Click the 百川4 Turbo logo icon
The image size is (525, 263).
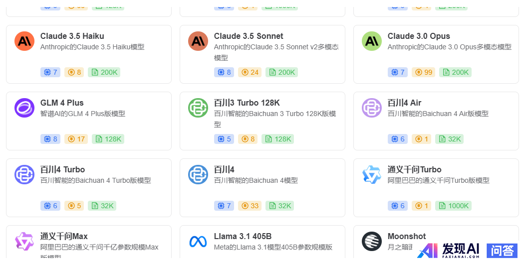click(24, 174)
